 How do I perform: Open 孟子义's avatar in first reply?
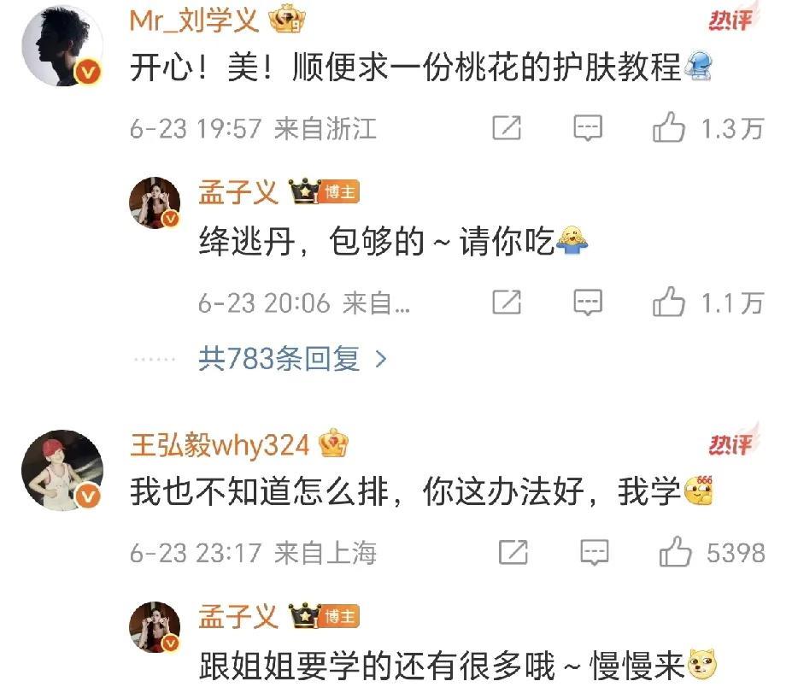tap(155, 203)
